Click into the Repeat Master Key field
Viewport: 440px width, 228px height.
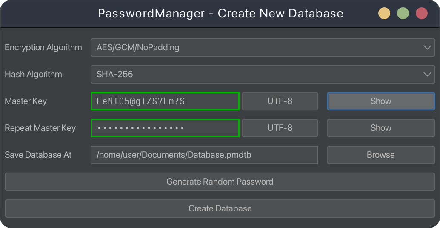pos(165,128)
